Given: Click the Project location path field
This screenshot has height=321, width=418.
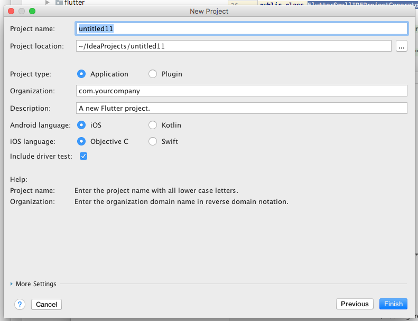Looking at the screenshot, I should point(234,46).
